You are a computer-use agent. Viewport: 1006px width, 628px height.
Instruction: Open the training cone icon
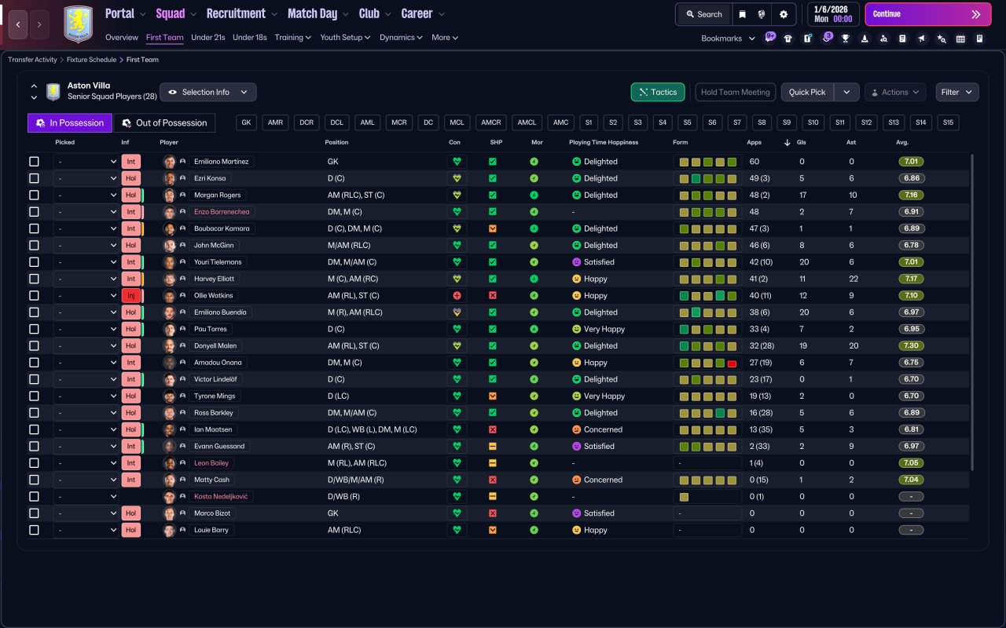click(865, 38)
